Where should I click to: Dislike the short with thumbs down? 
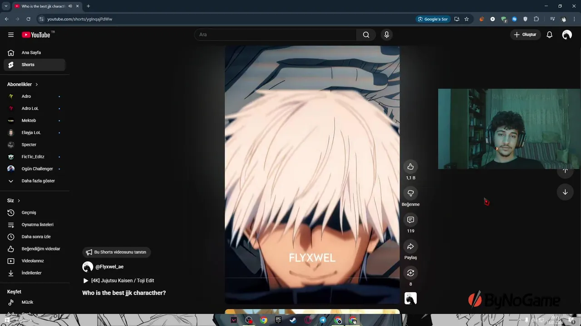tap(410, 193)
